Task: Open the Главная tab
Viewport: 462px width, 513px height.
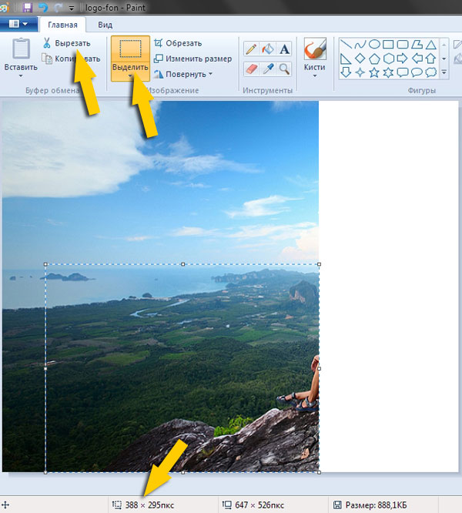Action: coord(62,25)
